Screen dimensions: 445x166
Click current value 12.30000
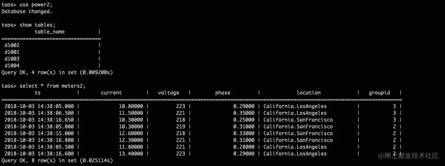pyautogui.click(x=131, y=140)
